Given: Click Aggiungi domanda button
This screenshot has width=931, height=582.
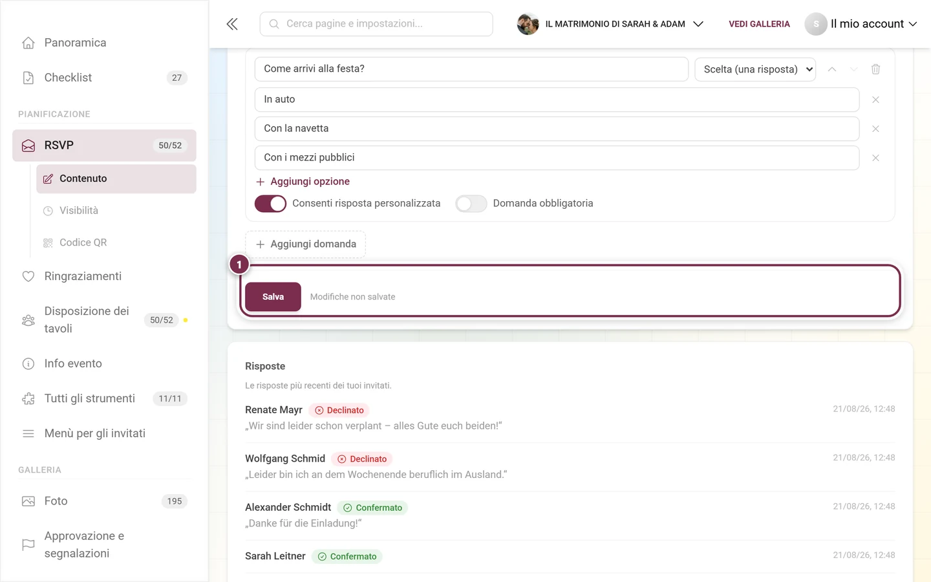Looking at the screenshot, I should [305, 244].
